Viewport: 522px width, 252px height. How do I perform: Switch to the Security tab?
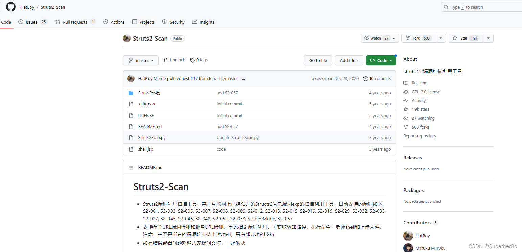tap(174, 22)
